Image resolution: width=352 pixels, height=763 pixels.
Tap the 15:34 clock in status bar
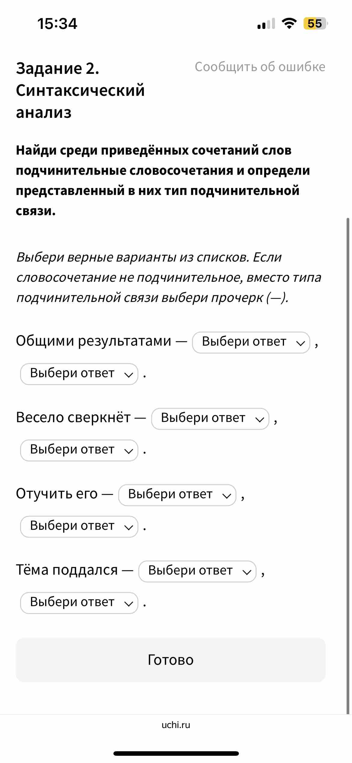[57, 24]
